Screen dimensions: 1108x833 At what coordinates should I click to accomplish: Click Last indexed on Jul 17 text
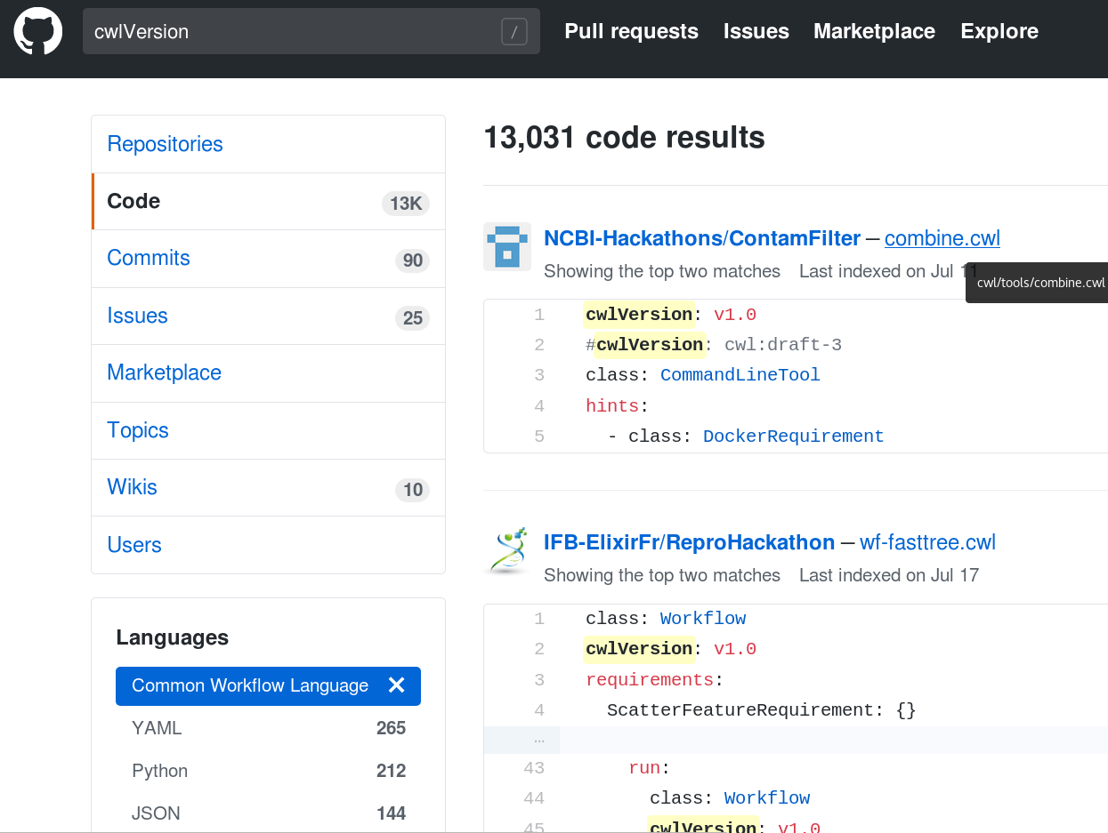[x=889, y=575]
